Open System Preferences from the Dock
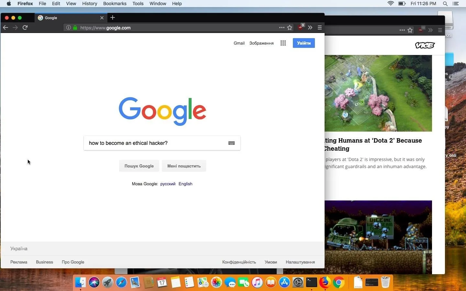The height and width of the screenshot is (291, 466). point(298,283)
